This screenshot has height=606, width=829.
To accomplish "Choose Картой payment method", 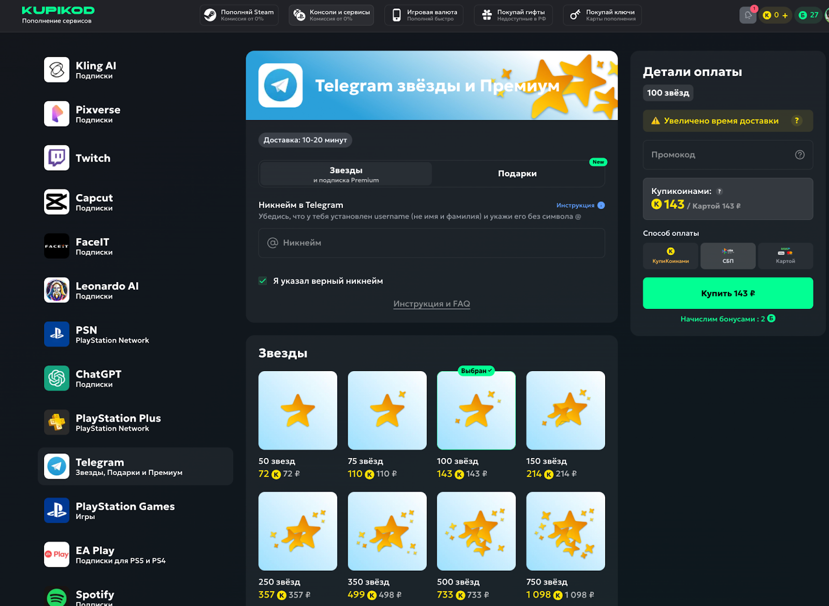I will 785,256.
